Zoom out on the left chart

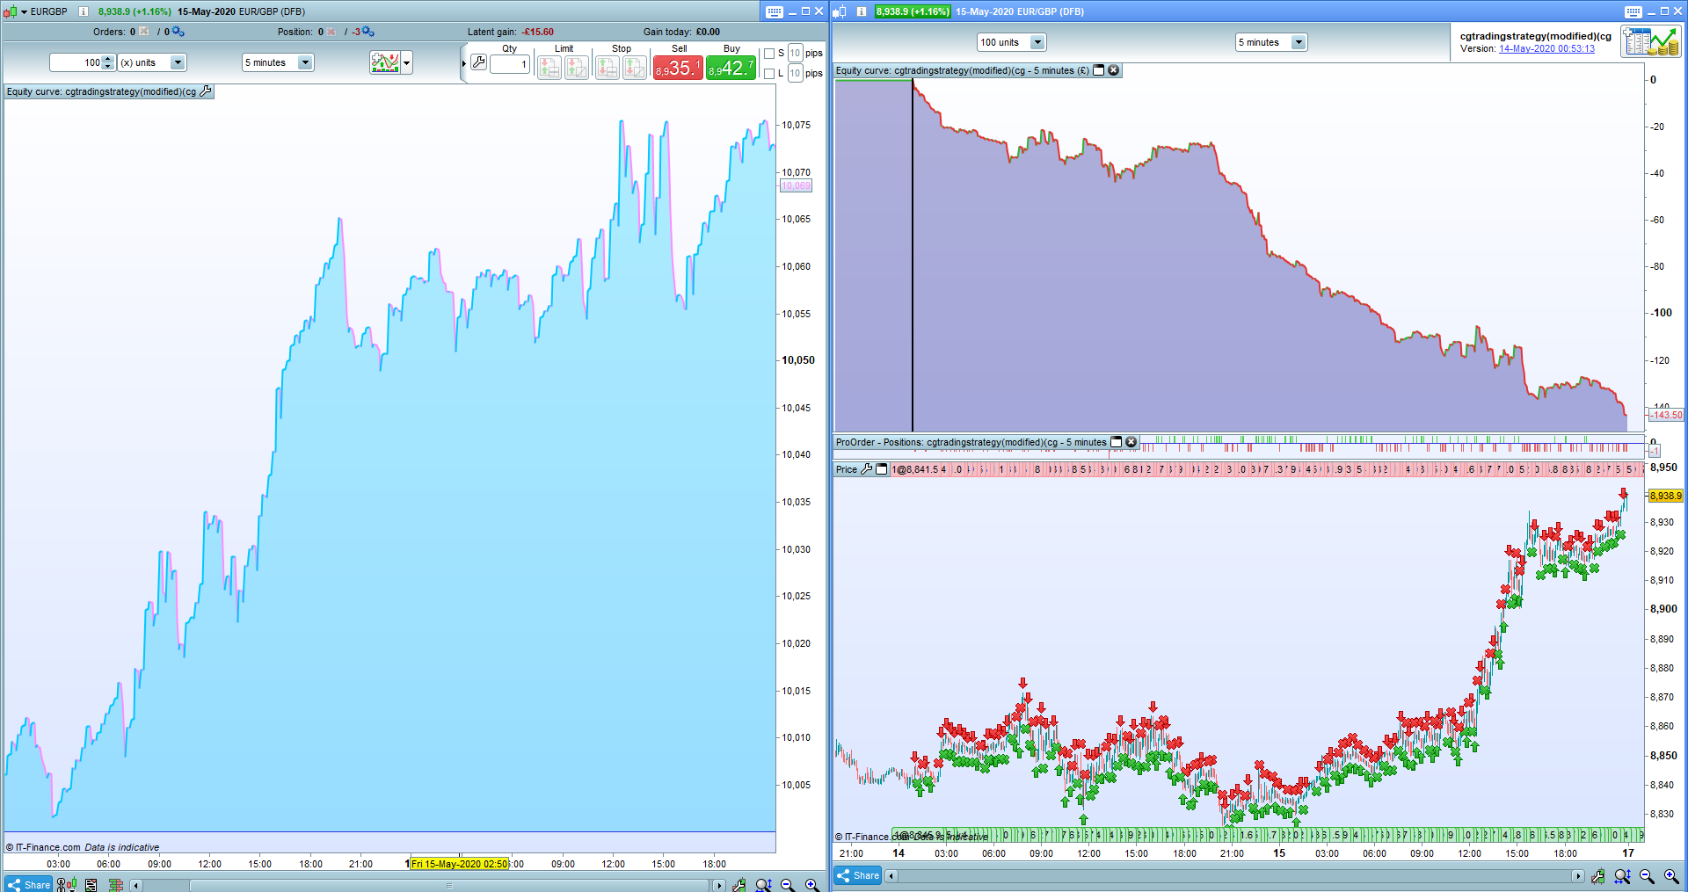[788, 885]
